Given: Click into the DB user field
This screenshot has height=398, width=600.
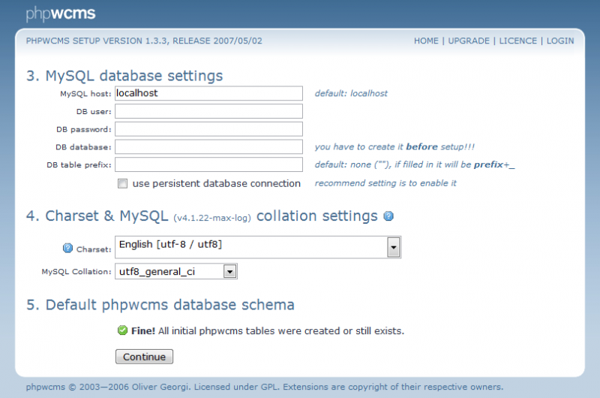Looking at the screenshot, I should coord(208,111).
